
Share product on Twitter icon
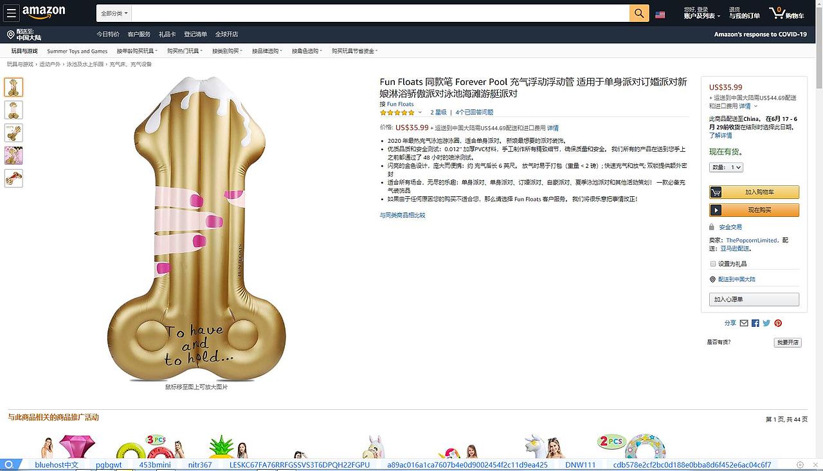(x=766, y=323)
